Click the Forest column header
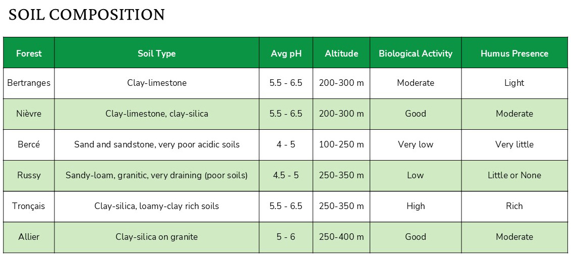571x256 pixels. point(29,53)
